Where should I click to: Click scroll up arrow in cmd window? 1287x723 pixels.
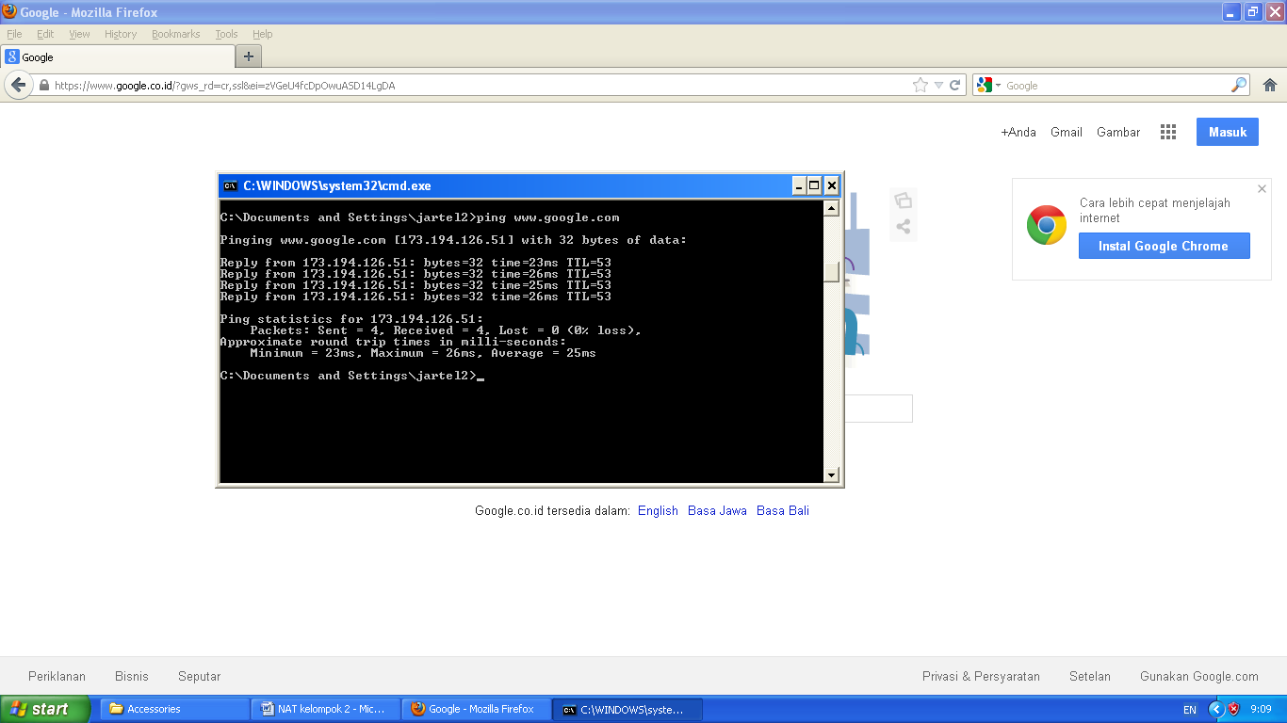coord(831,208)
